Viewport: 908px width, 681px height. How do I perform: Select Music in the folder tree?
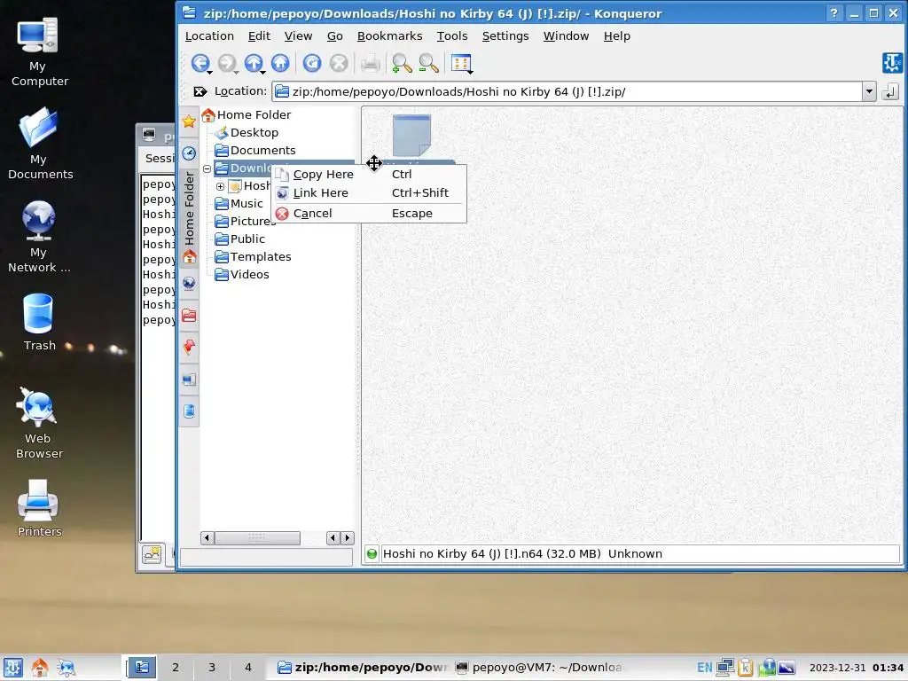coord(247,204)
